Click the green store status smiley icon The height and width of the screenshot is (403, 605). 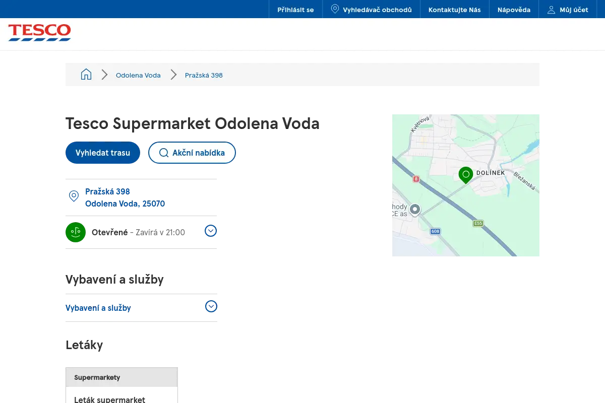(76, 232)
